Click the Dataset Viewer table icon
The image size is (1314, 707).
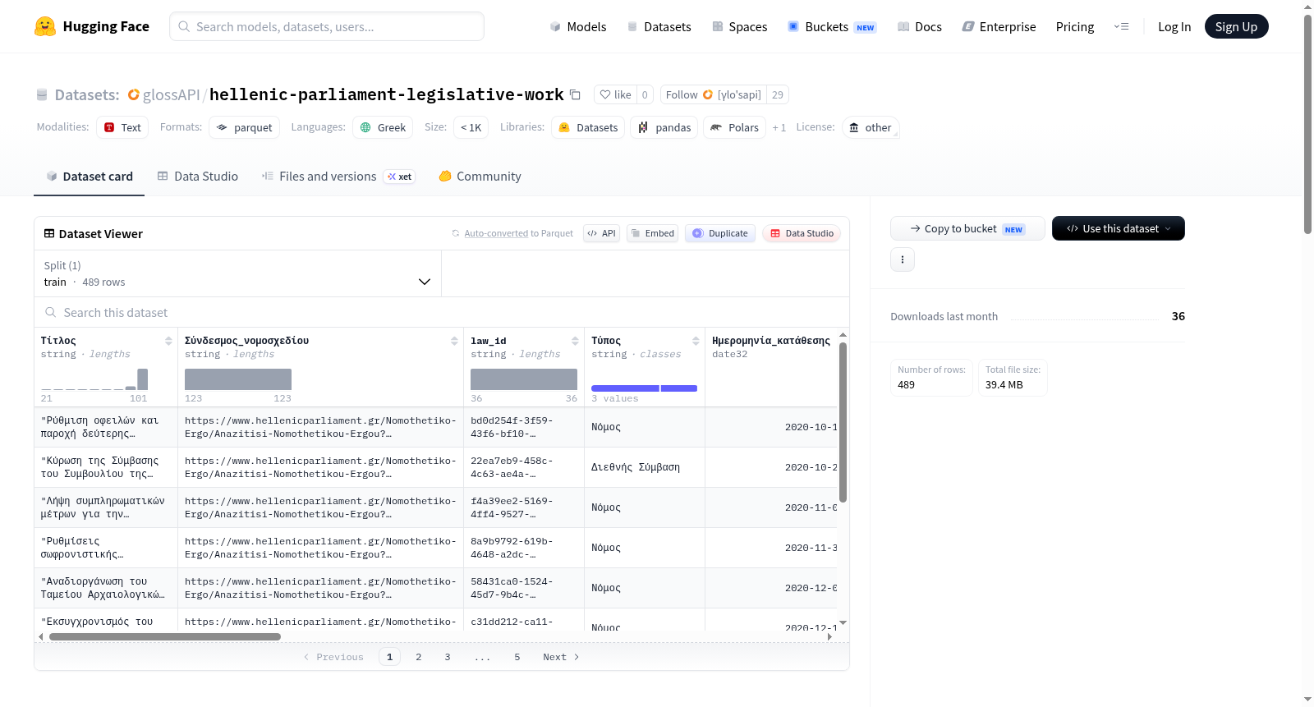[x=49, y=234]
